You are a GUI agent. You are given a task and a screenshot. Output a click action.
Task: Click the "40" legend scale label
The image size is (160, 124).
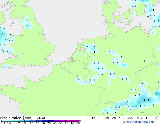point(66,123)
